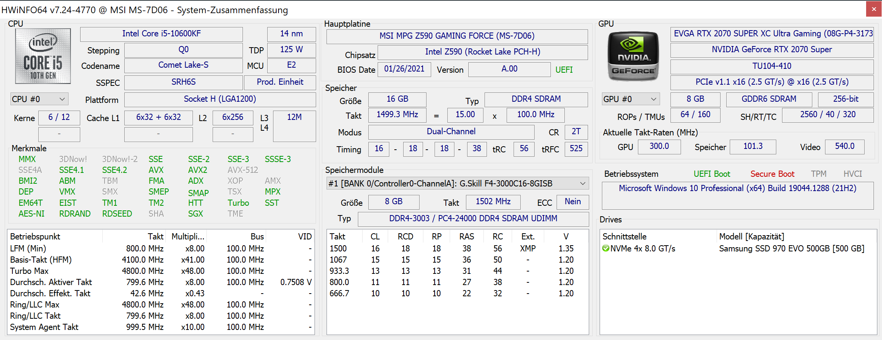This screenshot has width=882, height=340.
Task: Click the 125 W TDP value
Action: [291, 50]
